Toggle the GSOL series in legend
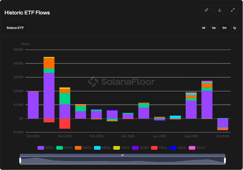243x170 pixels. coord(83,148)
